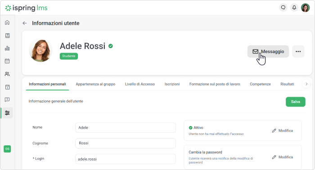Click the pencil icon in the password card
The image size is (315, 170).
tap(274, 157)
